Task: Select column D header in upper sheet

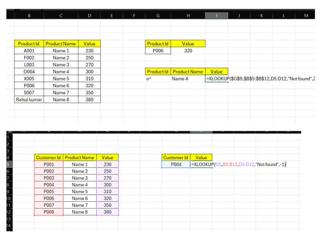Action: 90,15
